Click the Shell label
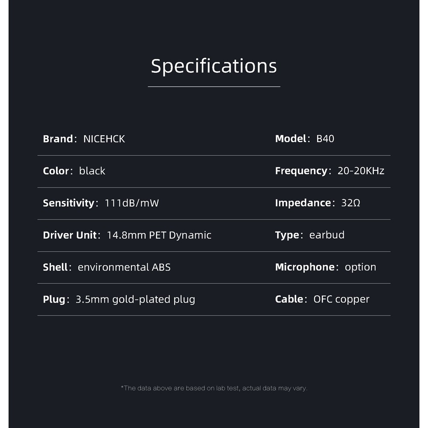The image size is (428, 428). point(55,267)
